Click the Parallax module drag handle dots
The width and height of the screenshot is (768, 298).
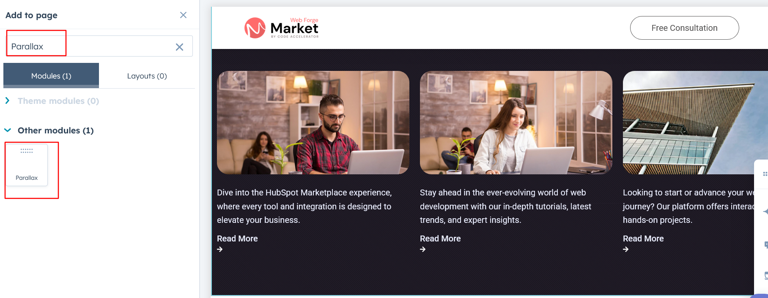(x=27, y=151)
